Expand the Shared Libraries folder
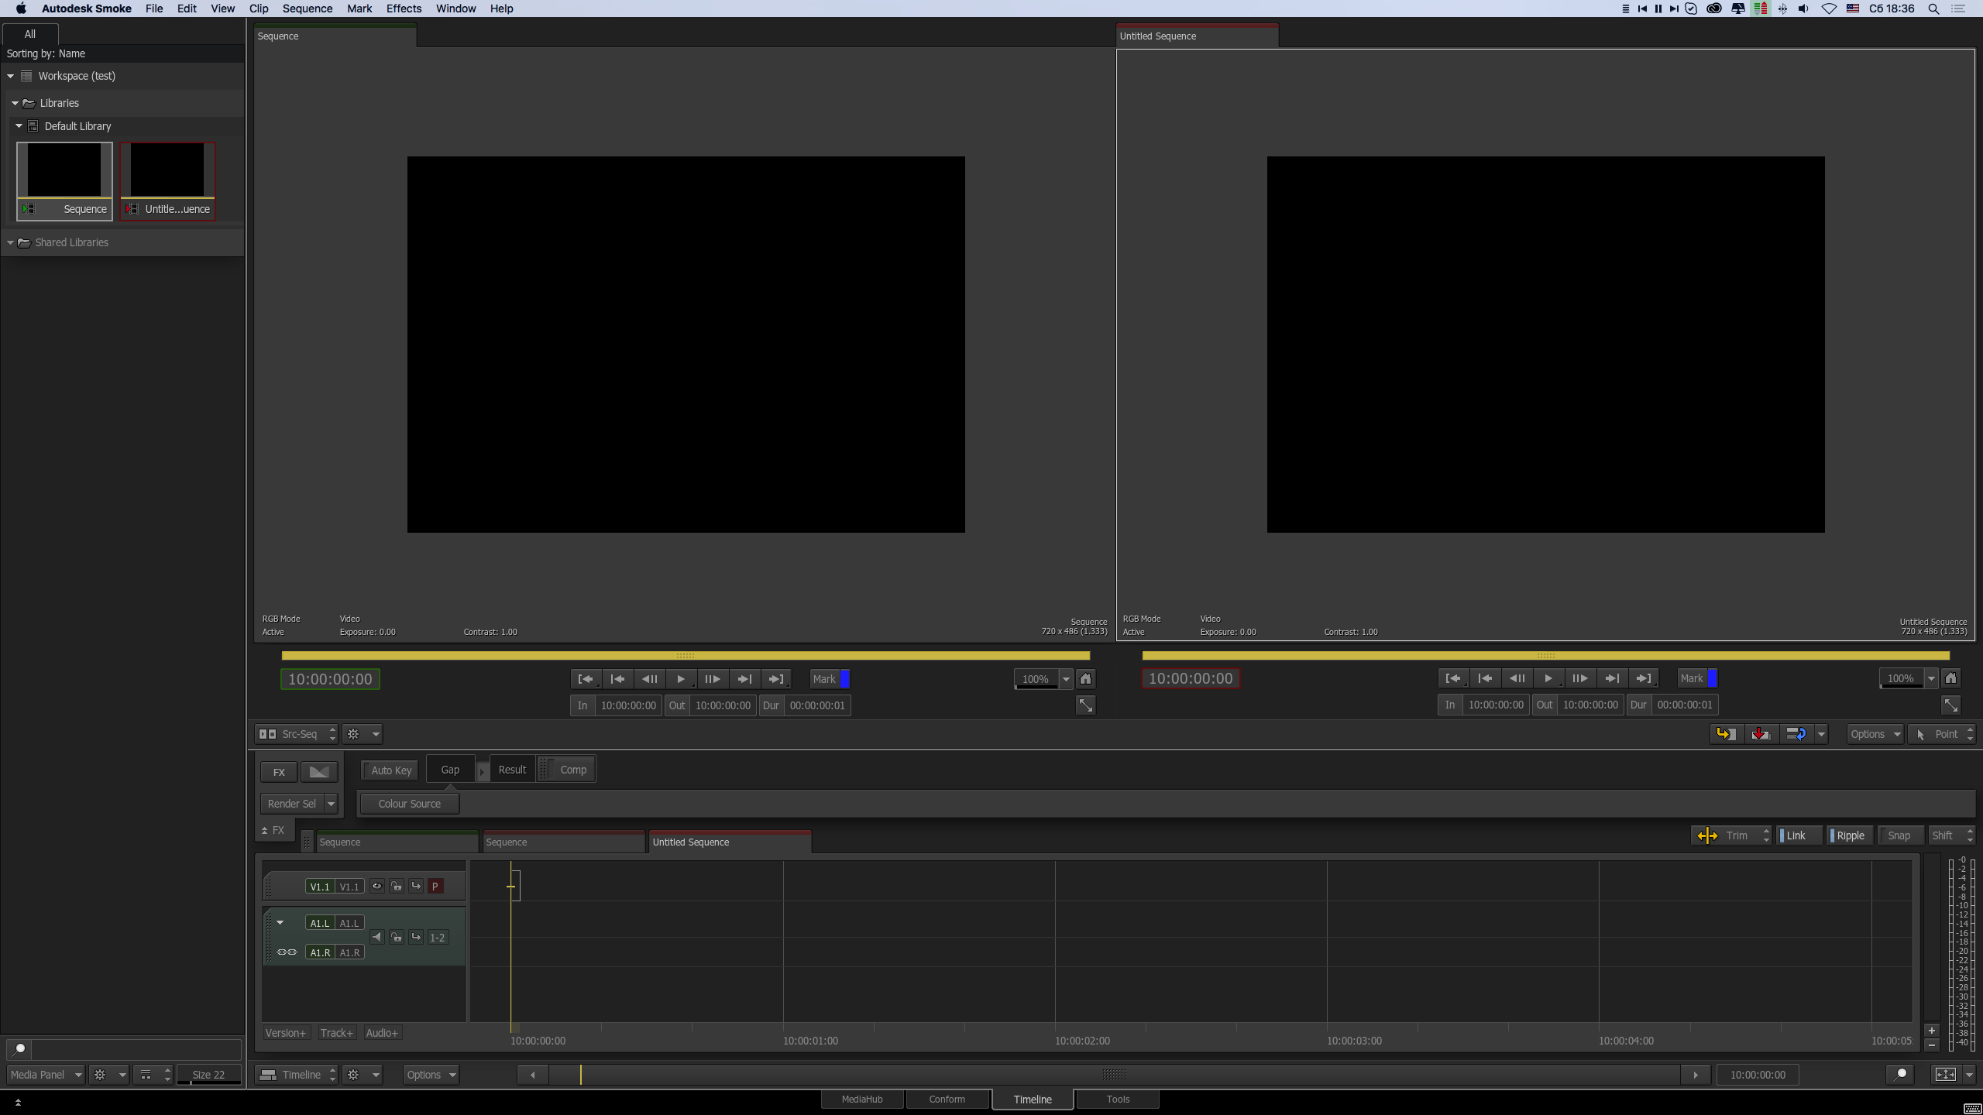1983x1115 pixels. tap(11, 242)
